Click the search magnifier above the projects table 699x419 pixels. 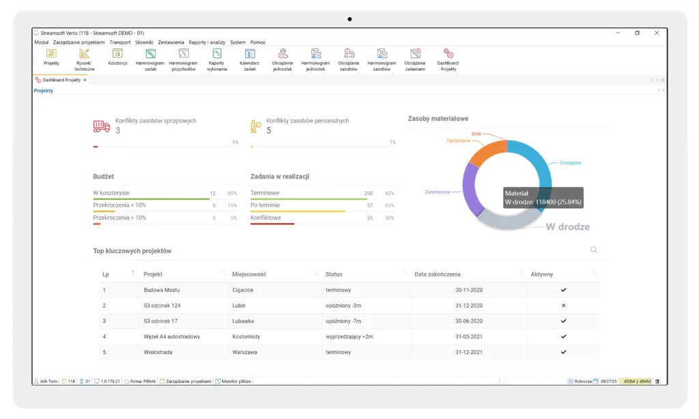(x=594, y=250)
